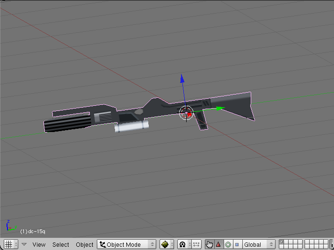Toggle the 3D transform manipulator hand icon
Screen dimensions: 334x250
click(210, 244)
